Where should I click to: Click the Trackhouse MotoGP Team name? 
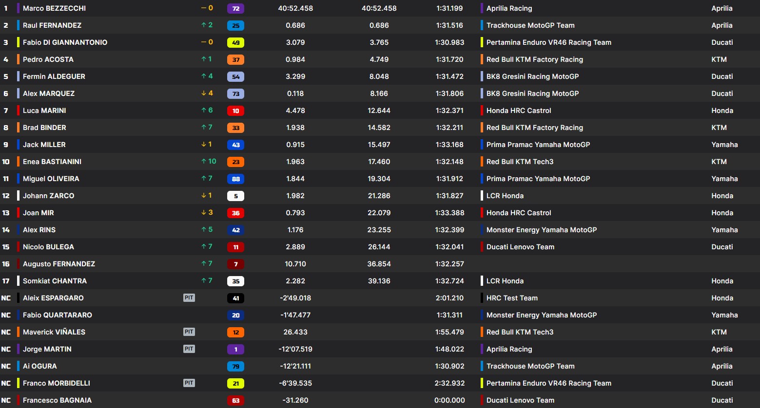tap(530, 25)
